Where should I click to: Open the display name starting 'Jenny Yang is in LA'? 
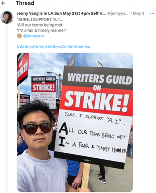point(61,13)
